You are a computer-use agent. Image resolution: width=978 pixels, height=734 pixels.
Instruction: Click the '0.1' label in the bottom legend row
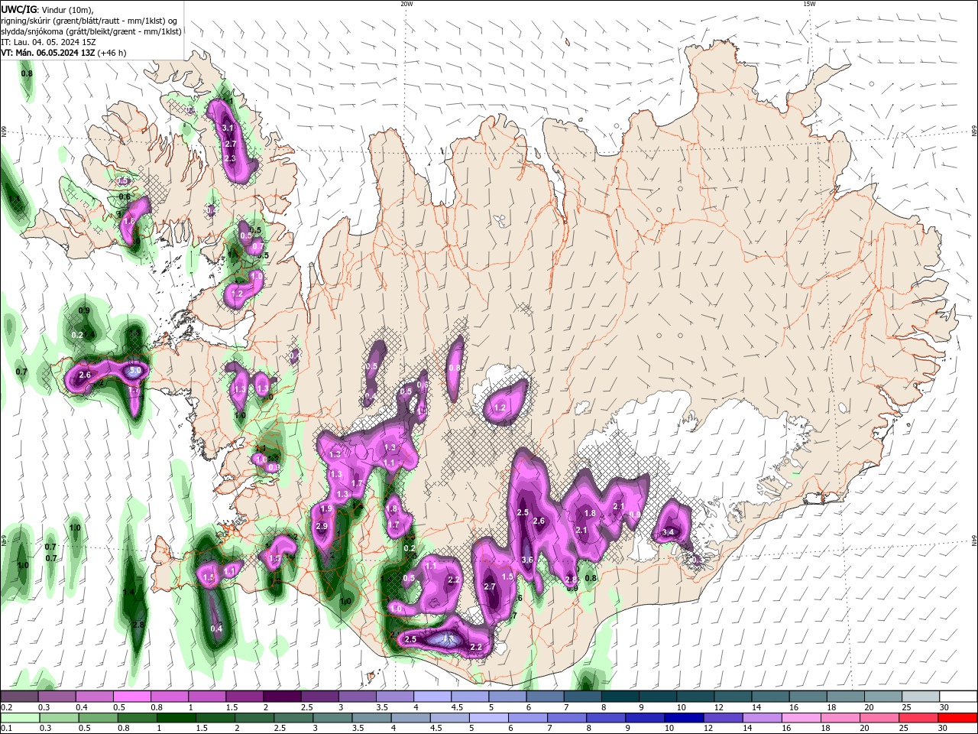[6, 729]
